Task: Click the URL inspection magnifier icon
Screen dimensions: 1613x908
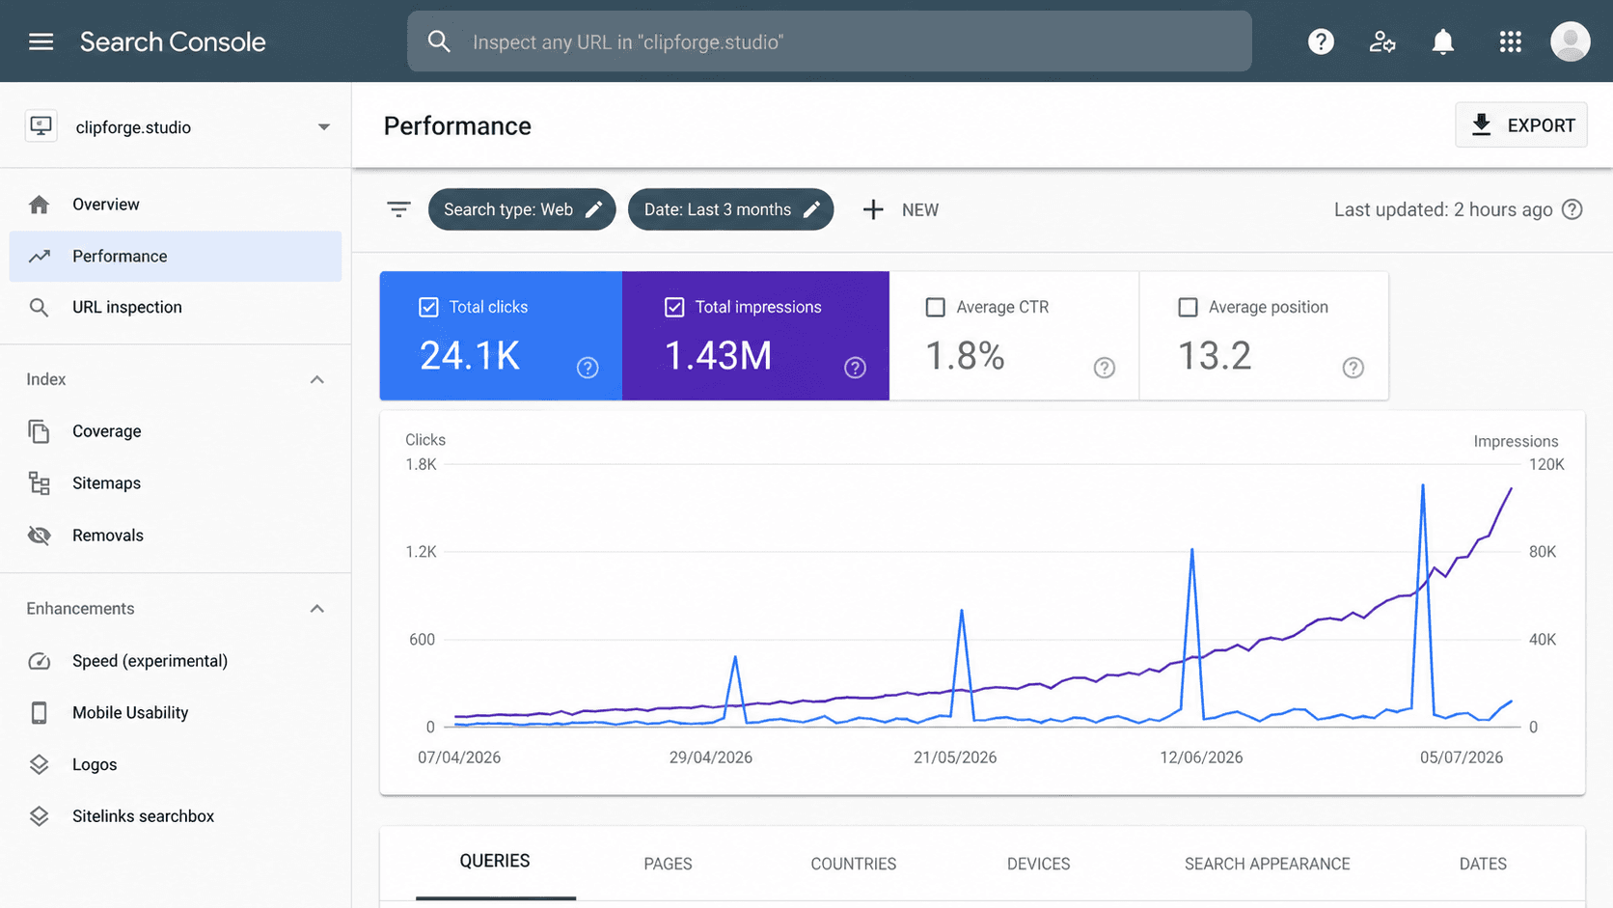Action: click(40, 307)
